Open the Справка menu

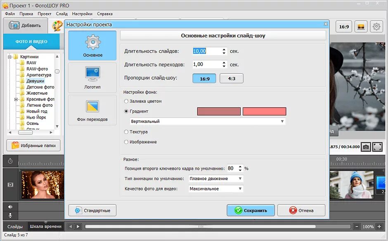(x=105, y=14)
